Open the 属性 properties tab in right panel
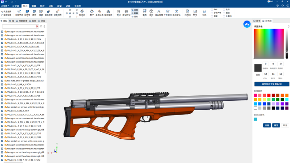The width and height of the screenshot is (290, 163). [x=257, y=21]
